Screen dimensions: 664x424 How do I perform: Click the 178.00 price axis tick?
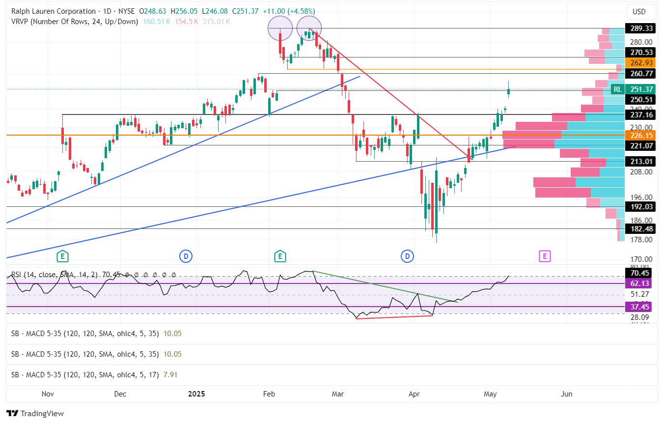[641, 240]
